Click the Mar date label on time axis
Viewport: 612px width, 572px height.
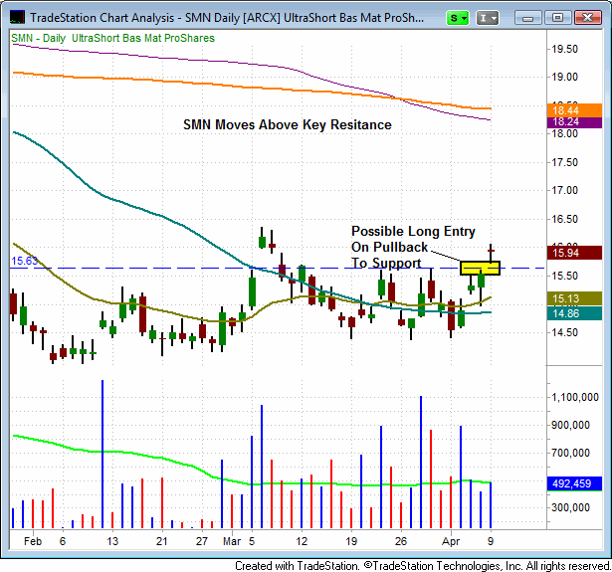tap(232, 541)
